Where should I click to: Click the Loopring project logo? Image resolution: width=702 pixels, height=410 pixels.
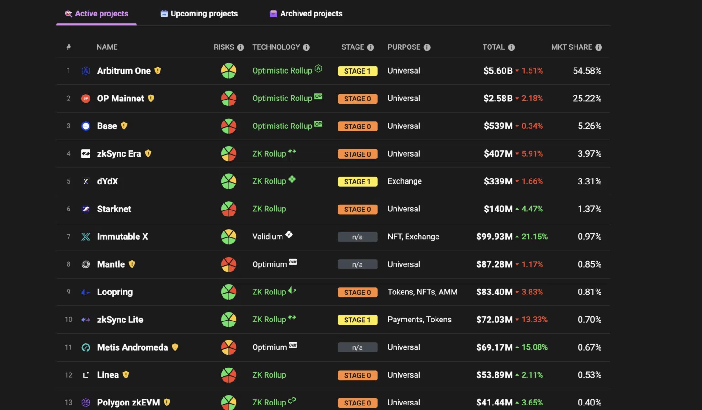click(85, 292)
